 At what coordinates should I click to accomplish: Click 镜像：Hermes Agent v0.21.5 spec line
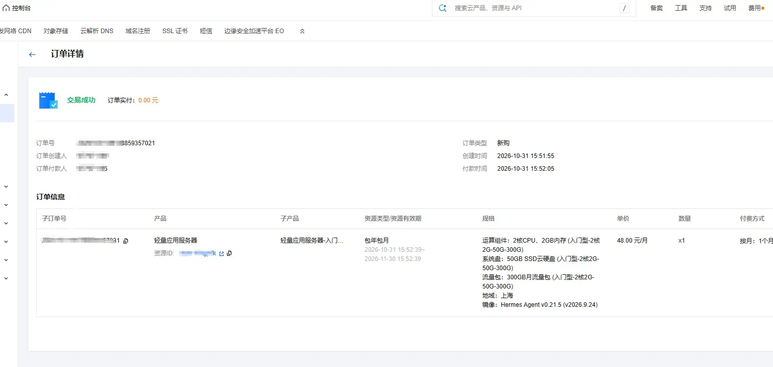pos(540,305)
